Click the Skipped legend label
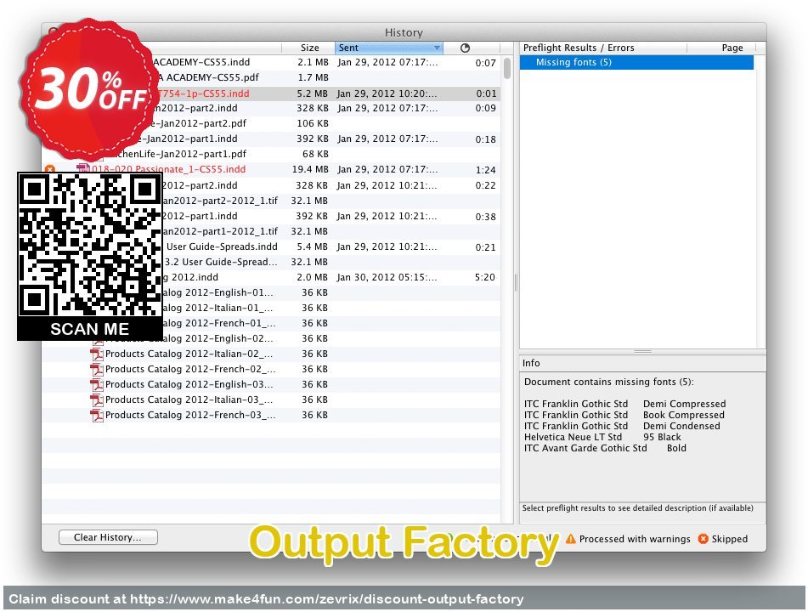808x612 pixels. point(730,539)
